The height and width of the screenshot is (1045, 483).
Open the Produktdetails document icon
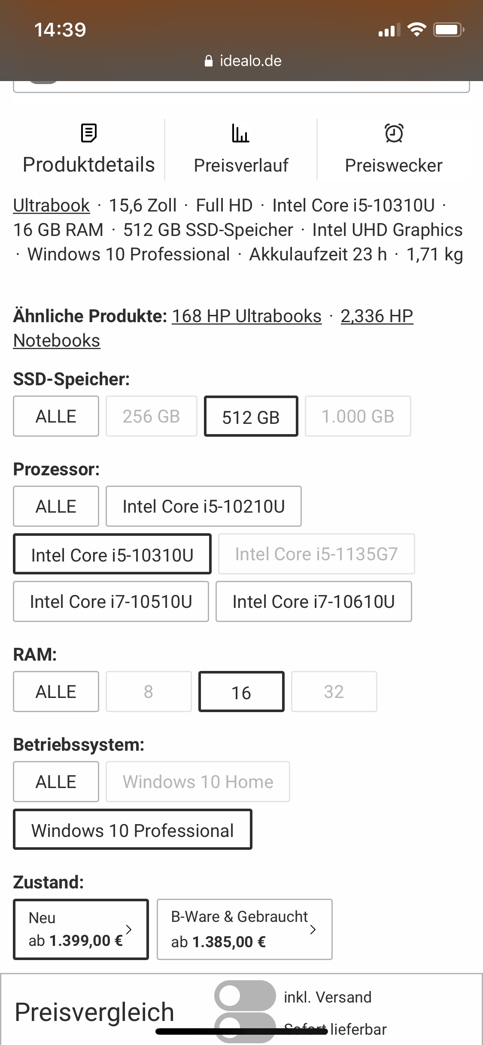(88, 133)
